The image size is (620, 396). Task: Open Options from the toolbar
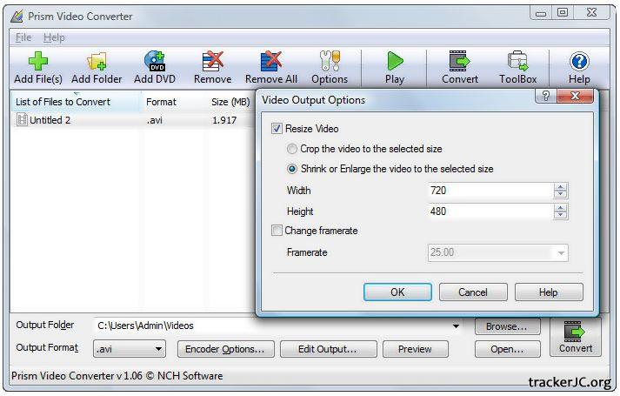[329, 62]
